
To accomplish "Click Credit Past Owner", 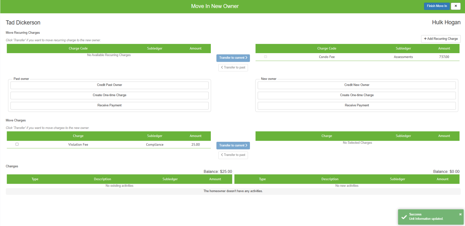I will 109,85.
